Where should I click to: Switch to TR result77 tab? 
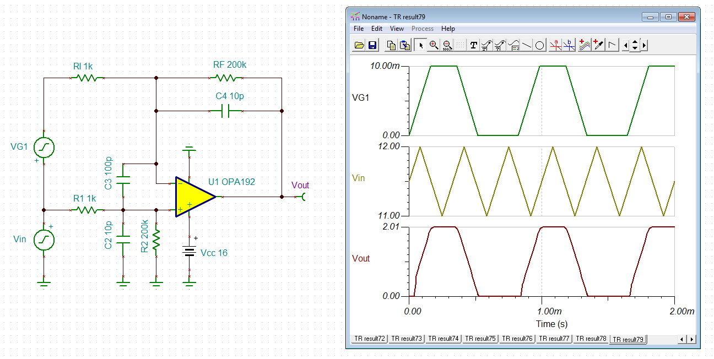[x=554, y=339]
